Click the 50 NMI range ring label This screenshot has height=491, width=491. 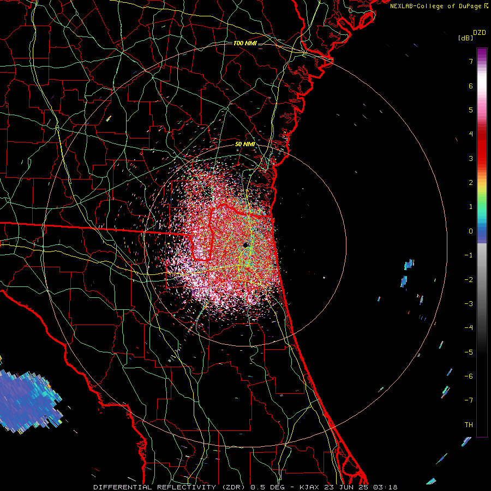245,145
